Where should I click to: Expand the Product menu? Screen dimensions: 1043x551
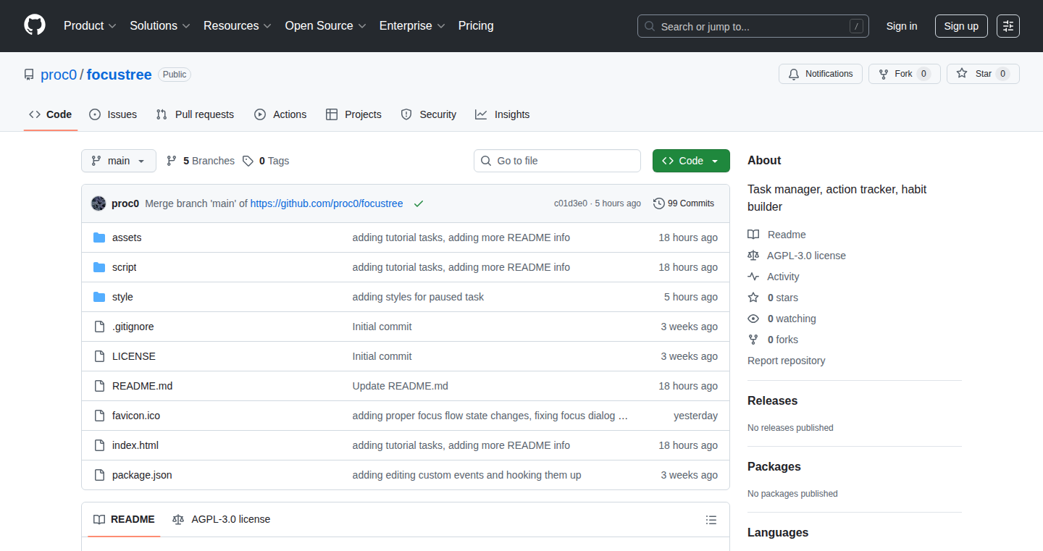coord(90,26)
